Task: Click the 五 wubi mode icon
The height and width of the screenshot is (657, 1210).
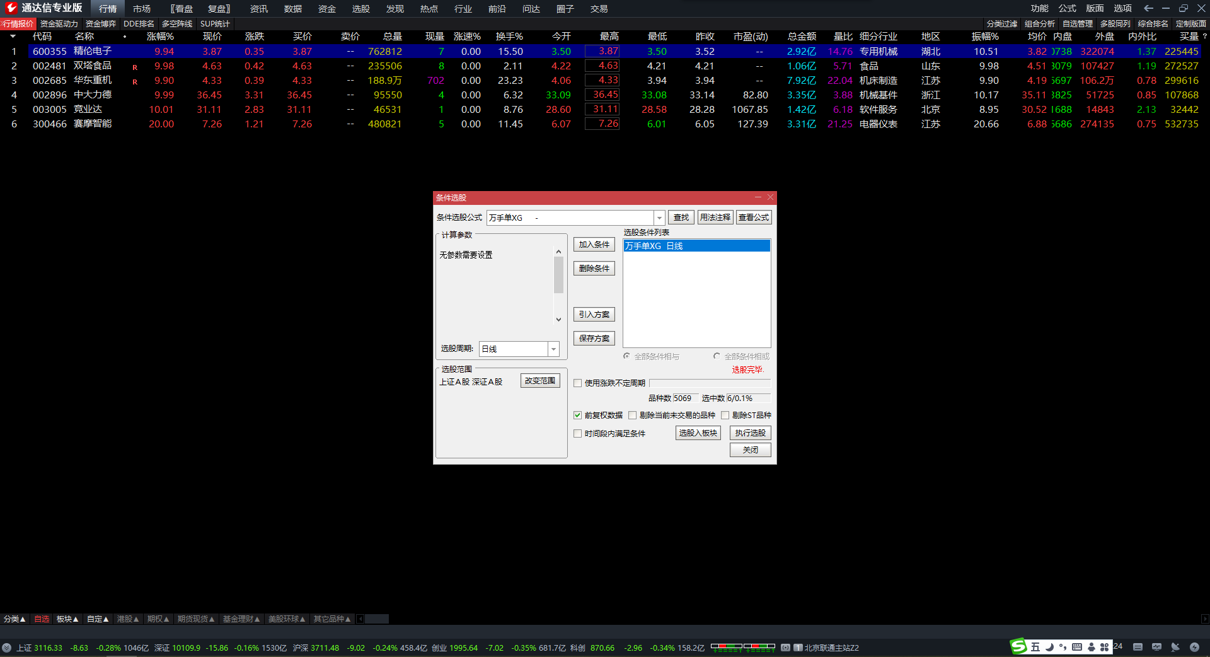Action: click(1035, 647)
